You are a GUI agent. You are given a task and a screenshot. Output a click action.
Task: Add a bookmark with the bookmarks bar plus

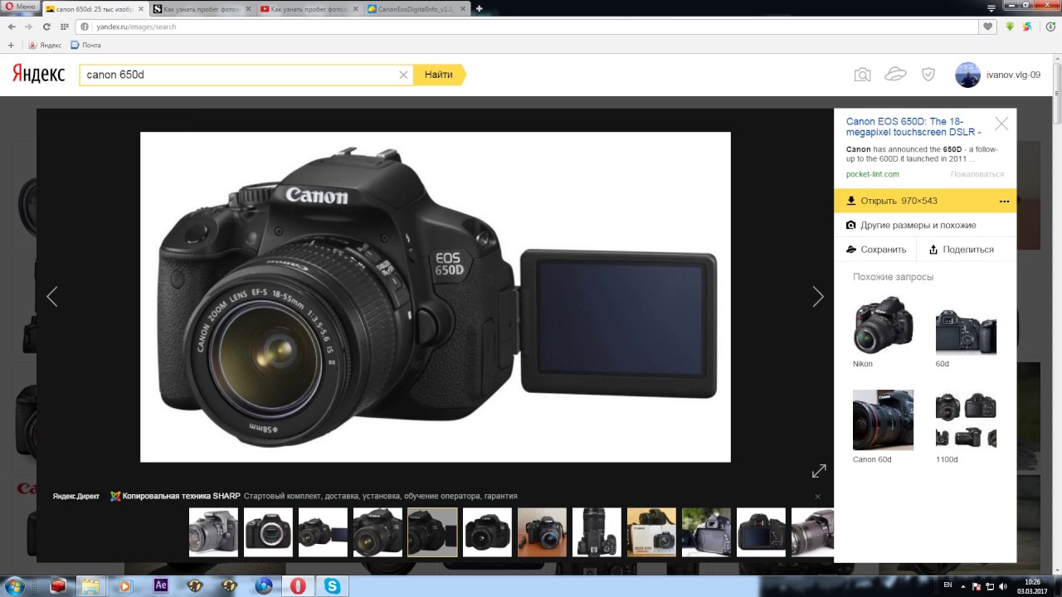tap(11, 45)
